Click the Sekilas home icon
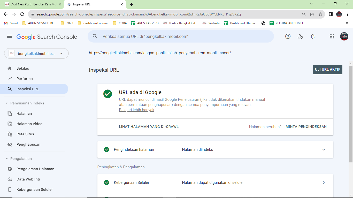353x198 pixels. [x=10, y=68]
